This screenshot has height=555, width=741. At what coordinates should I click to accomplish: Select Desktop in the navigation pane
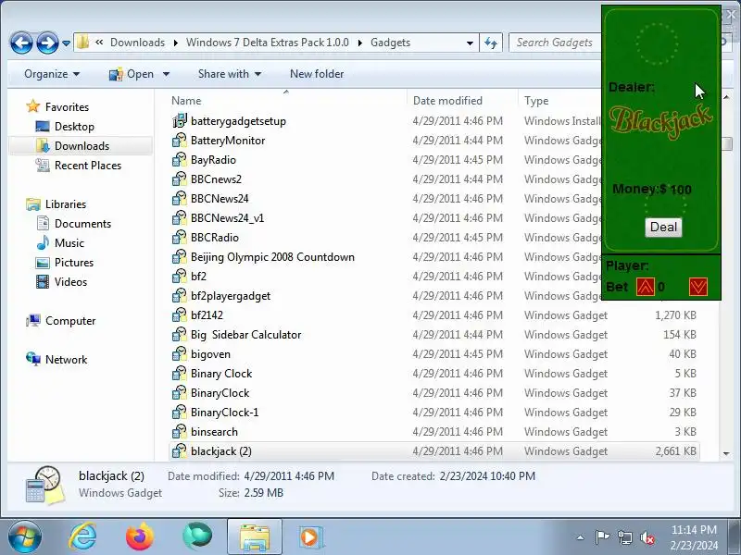coord(74,127)
